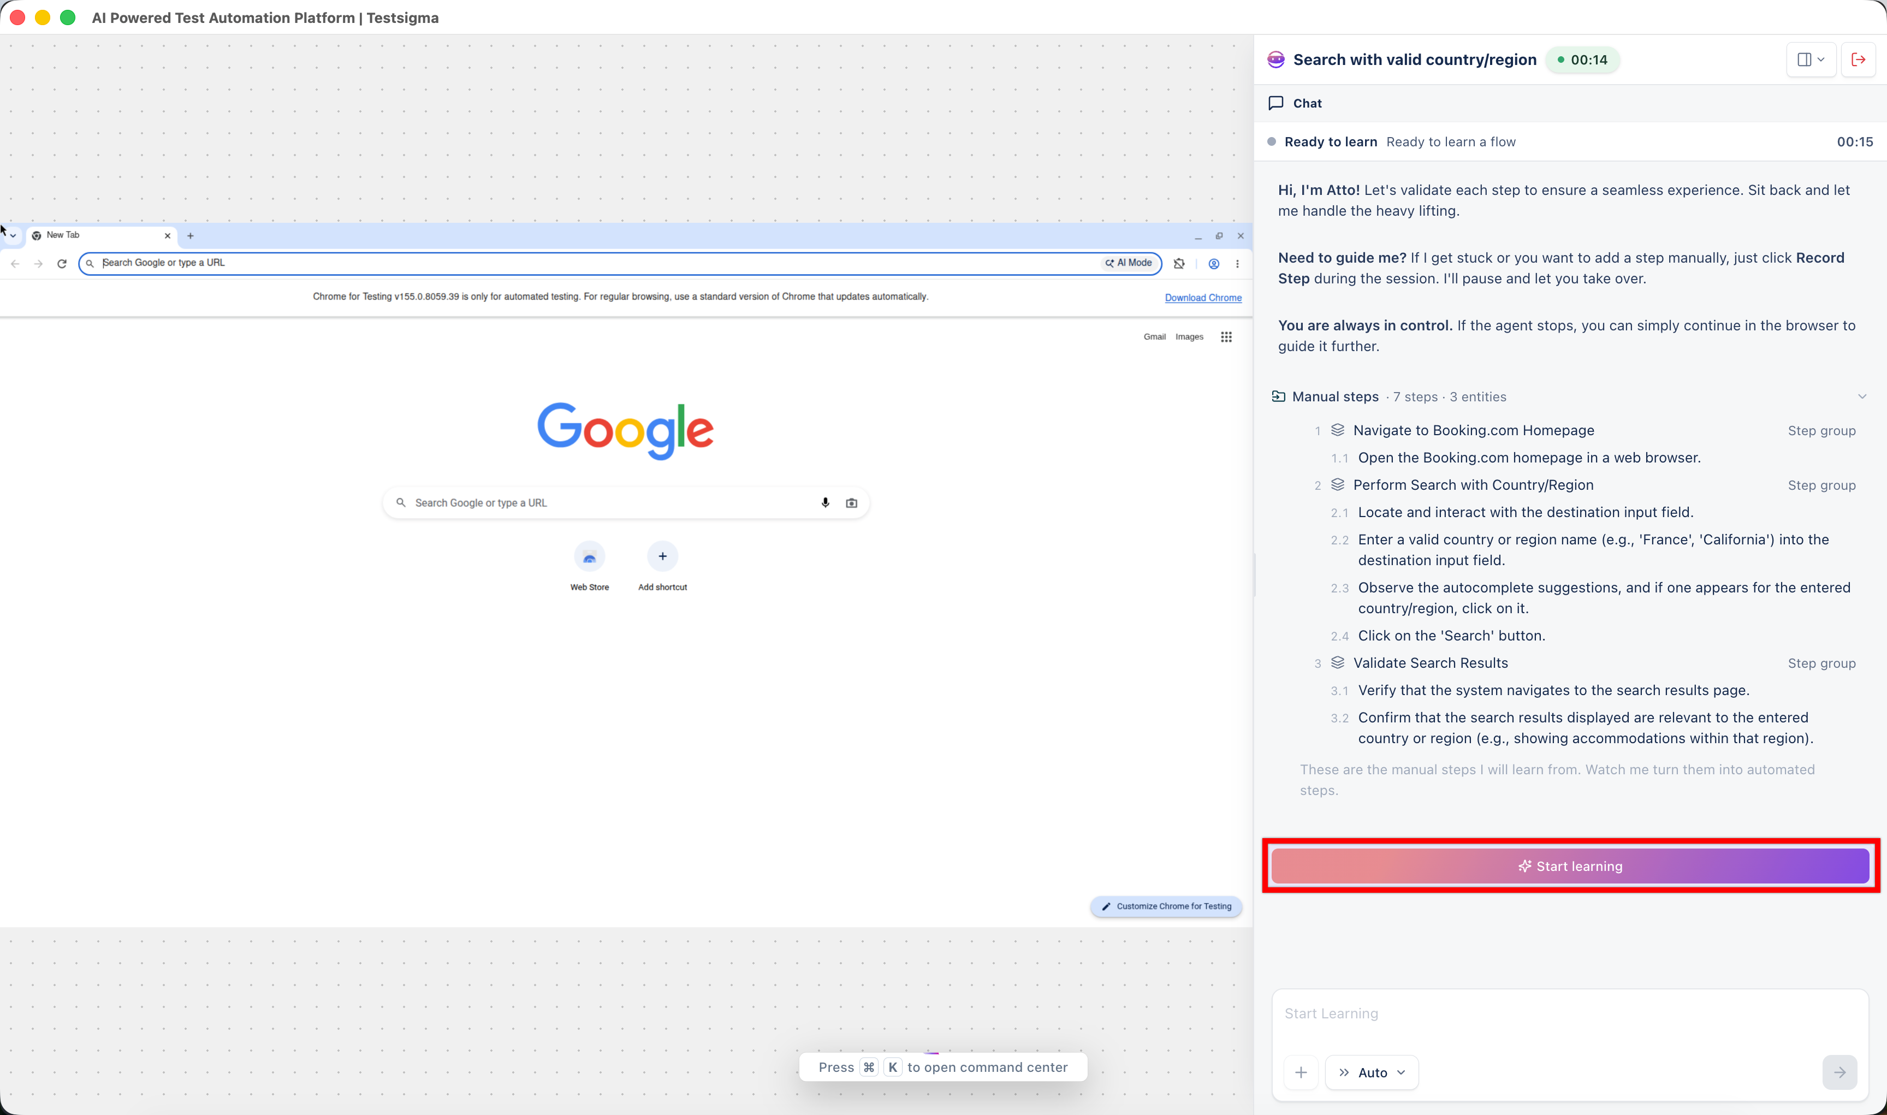Click the Download Chrome link
The width and height of the screenshot is (1887, 1115).
tap(1203, 298)
